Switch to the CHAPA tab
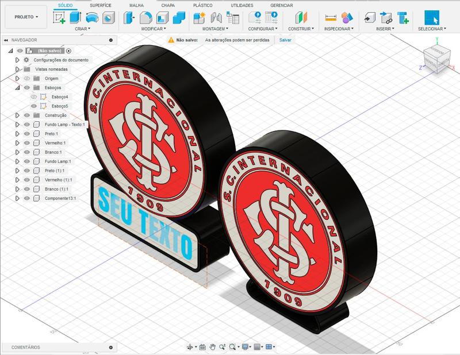 tap(168, 5)
